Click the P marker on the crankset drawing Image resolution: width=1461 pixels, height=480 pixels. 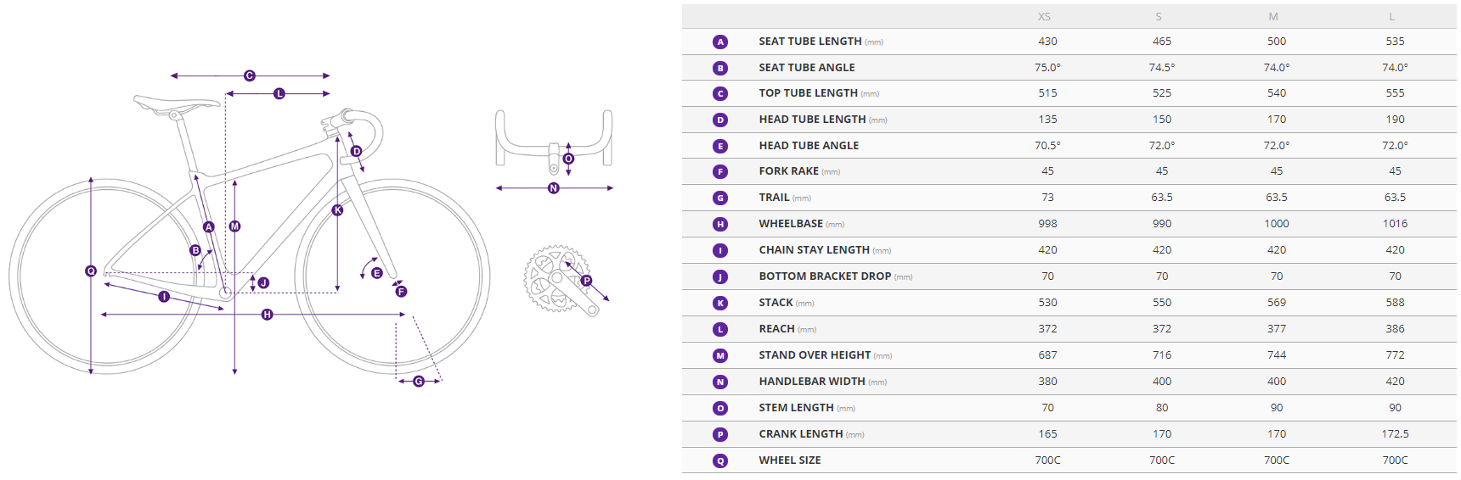[586, 281]
